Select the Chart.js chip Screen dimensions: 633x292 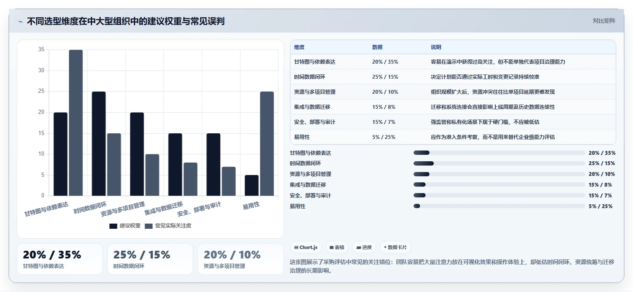pos(306,247)
